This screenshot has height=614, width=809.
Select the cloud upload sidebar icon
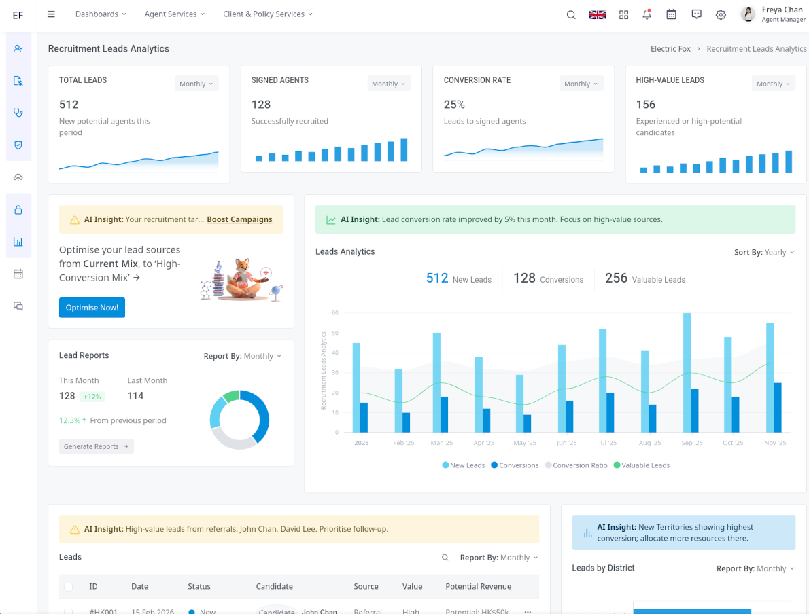(18, 177)
